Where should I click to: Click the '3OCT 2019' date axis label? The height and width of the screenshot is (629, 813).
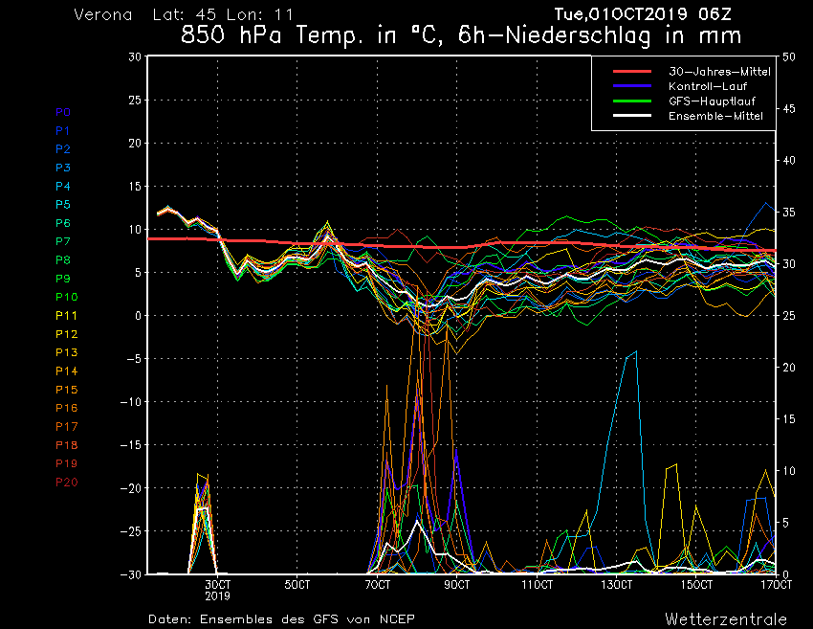click(x=218, y=591)
